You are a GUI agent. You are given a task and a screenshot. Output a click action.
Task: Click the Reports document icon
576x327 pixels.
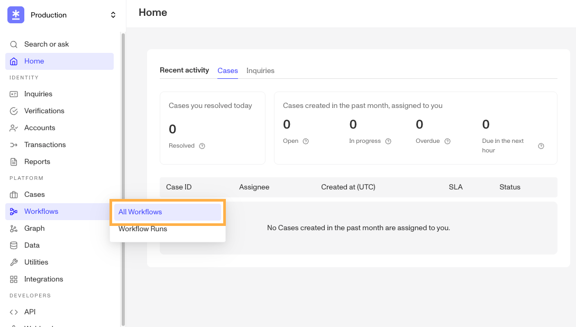(14, 162)
